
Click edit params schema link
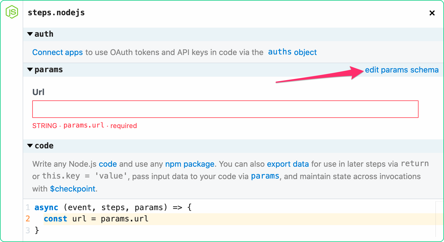(402, 70)
